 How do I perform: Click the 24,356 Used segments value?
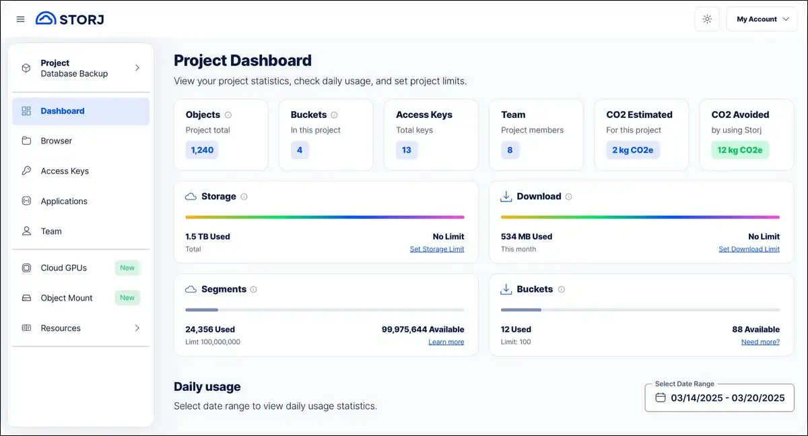210,330
